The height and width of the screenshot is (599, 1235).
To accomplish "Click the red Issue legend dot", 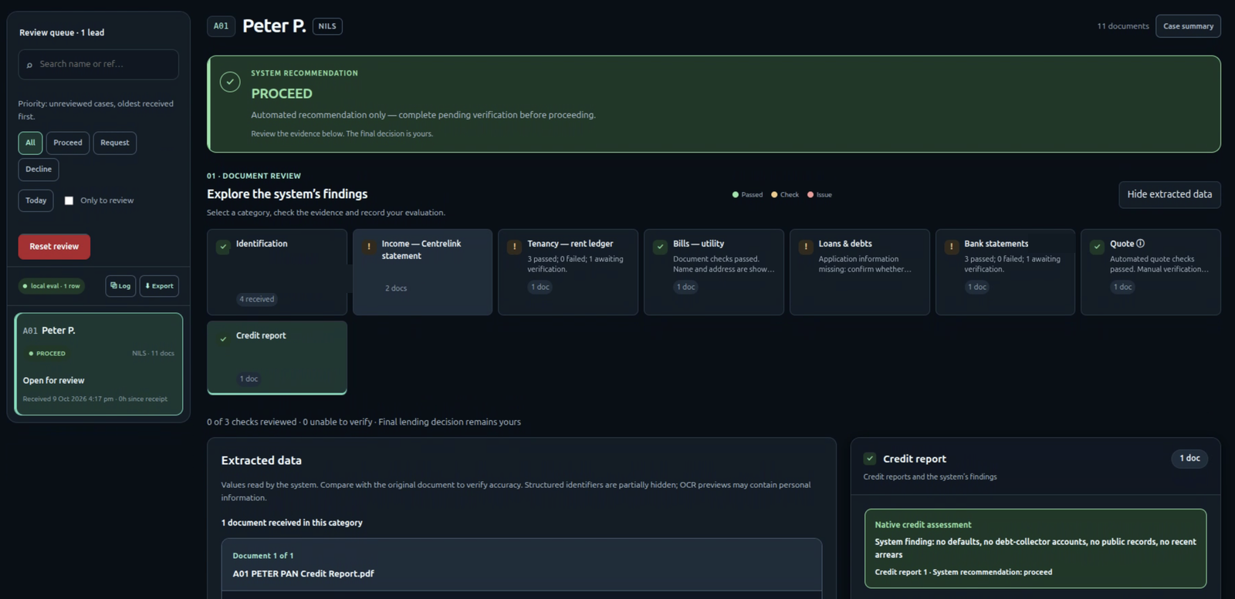I will [810, 195].
